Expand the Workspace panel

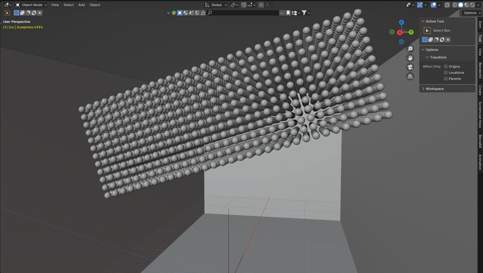423,89
